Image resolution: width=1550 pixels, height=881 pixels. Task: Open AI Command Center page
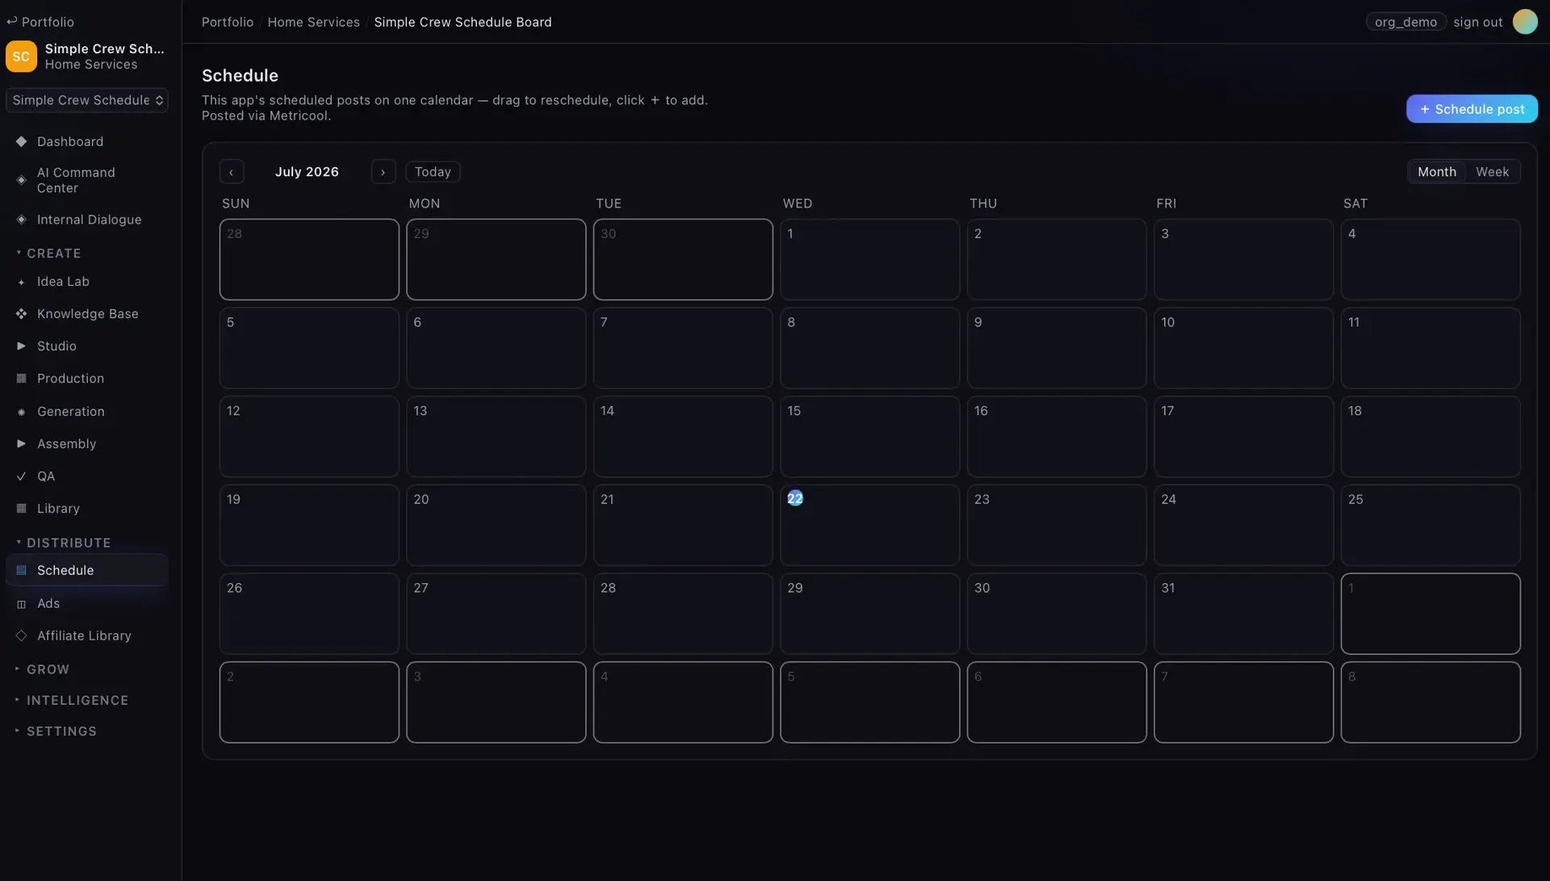[87, 180]
